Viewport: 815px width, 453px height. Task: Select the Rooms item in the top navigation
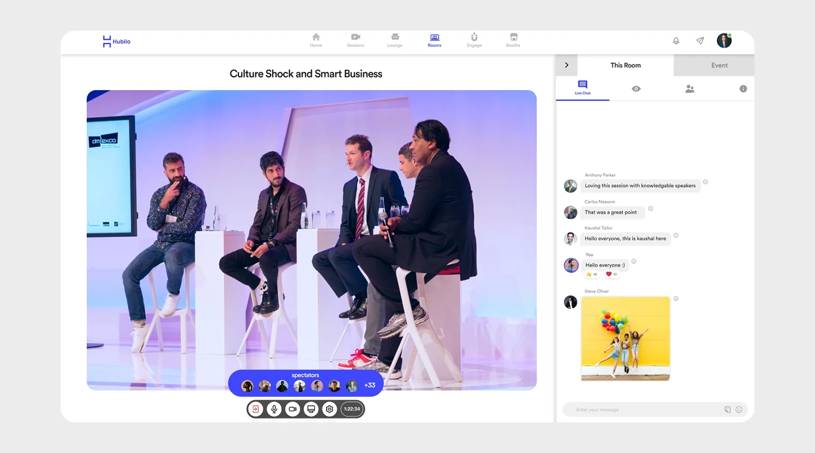tap(434, 40)
